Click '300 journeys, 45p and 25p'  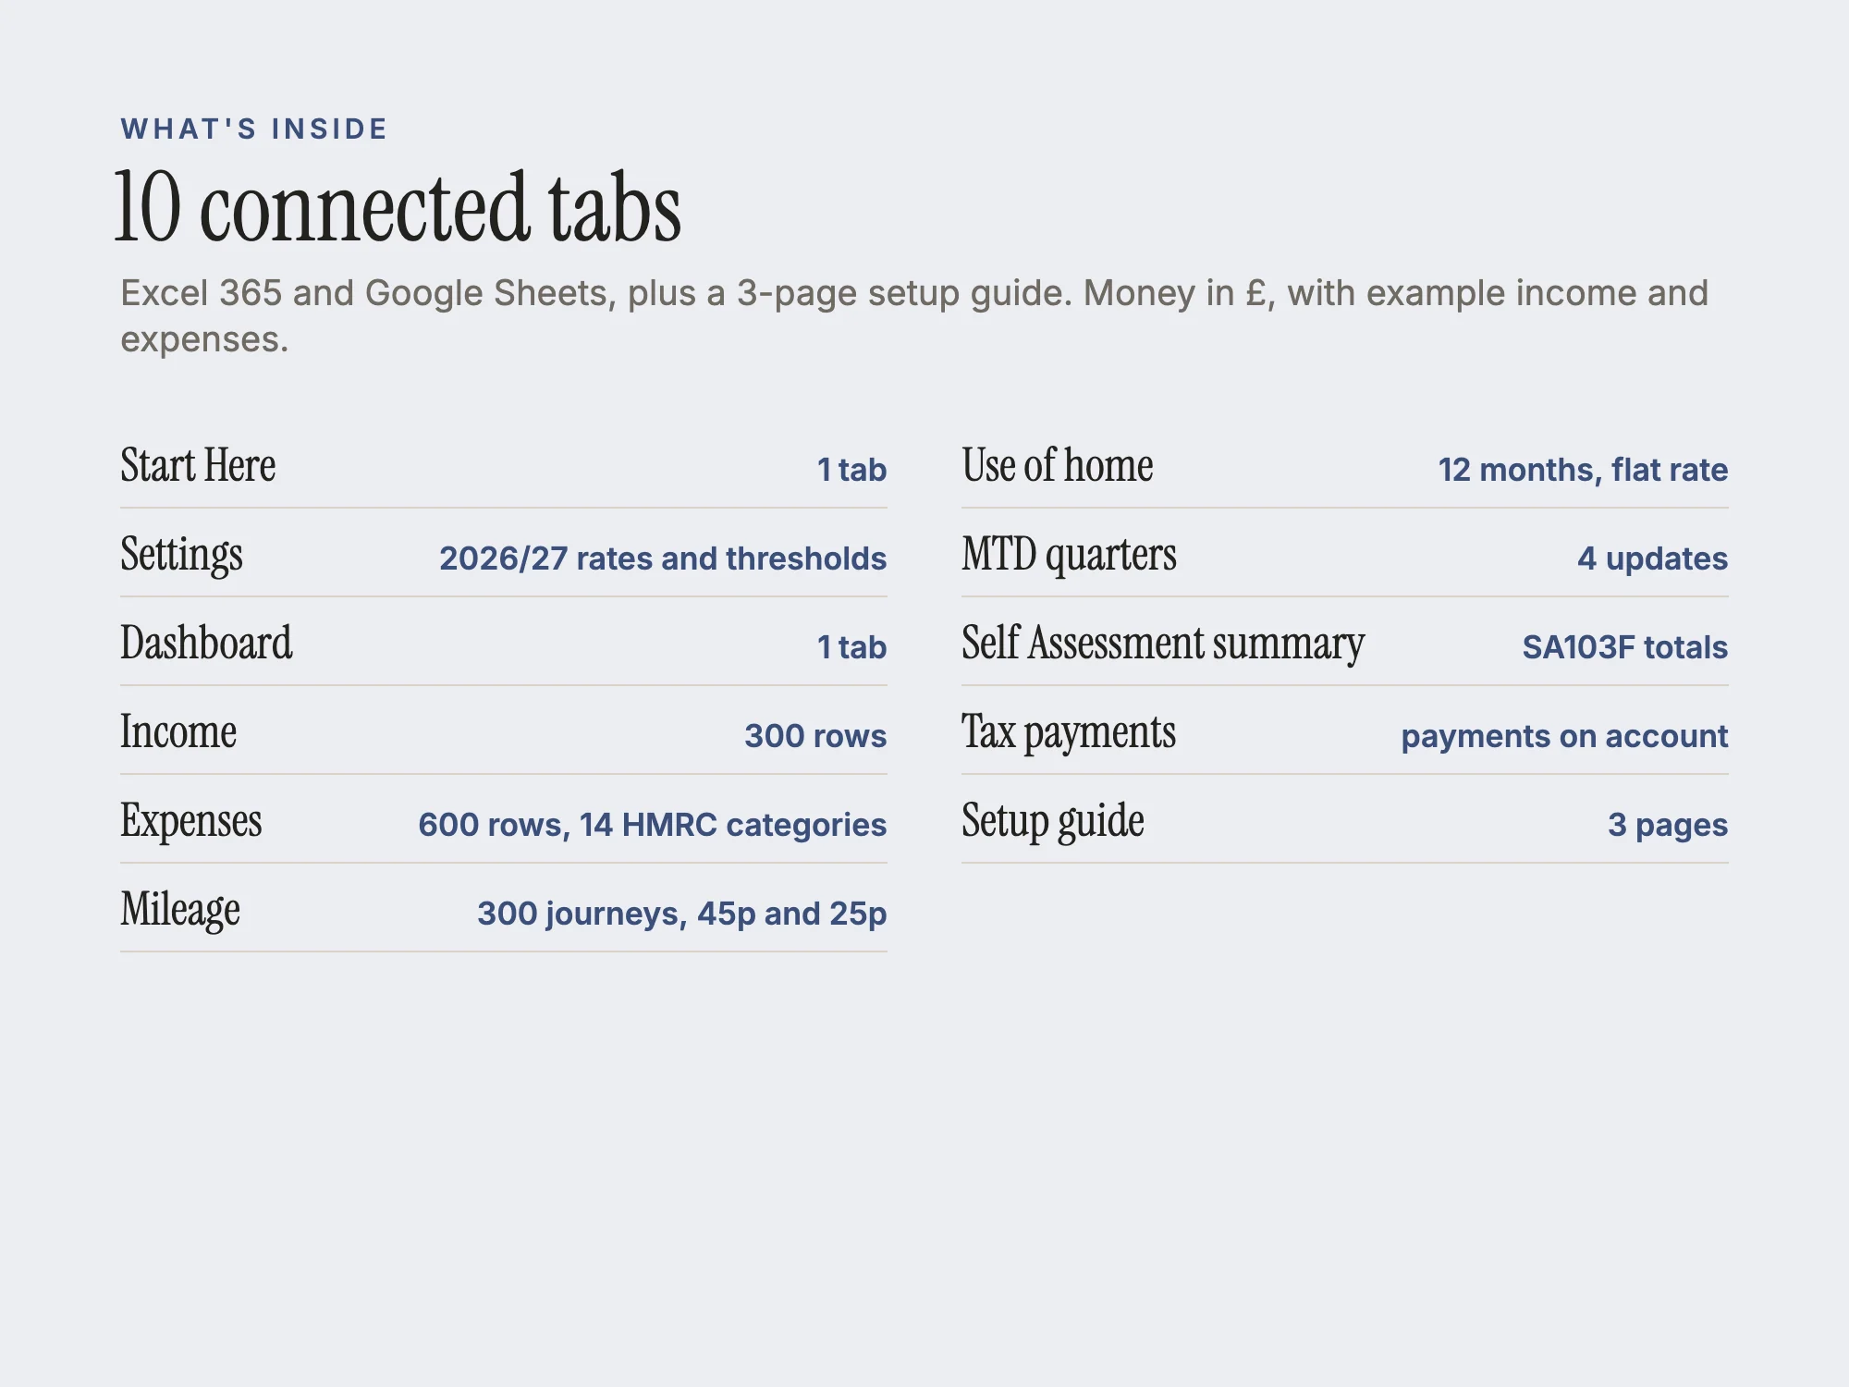682,914
